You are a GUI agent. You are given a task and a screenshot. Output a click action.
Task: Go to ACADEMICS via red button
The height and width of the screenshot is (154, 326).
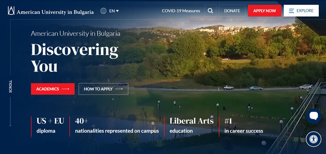click(x=53, y=89)
